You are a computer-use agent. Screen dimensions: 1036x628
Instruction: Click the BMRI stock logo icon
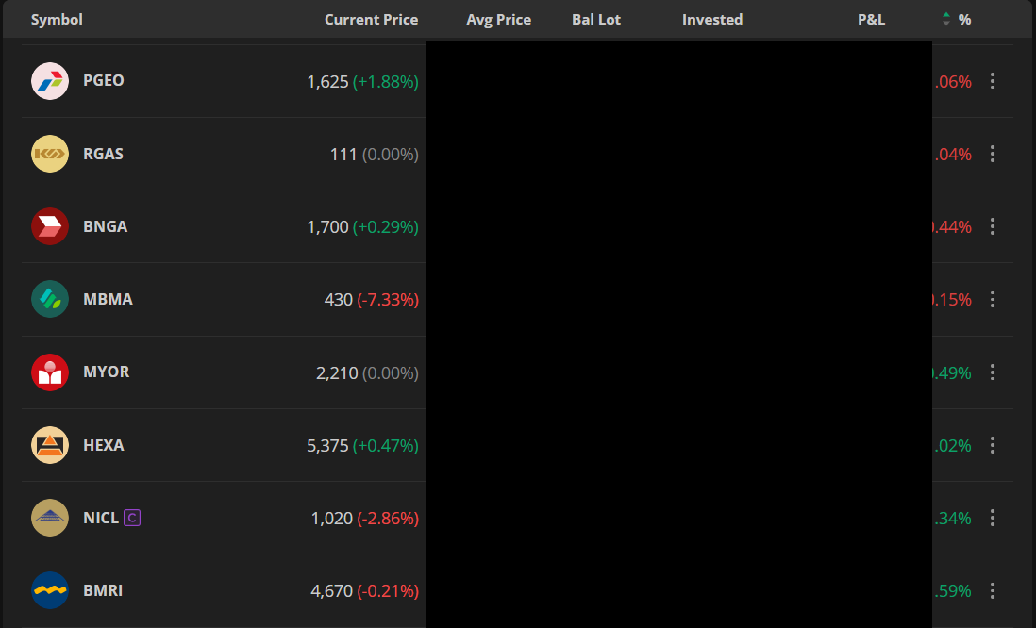[50, 590]
